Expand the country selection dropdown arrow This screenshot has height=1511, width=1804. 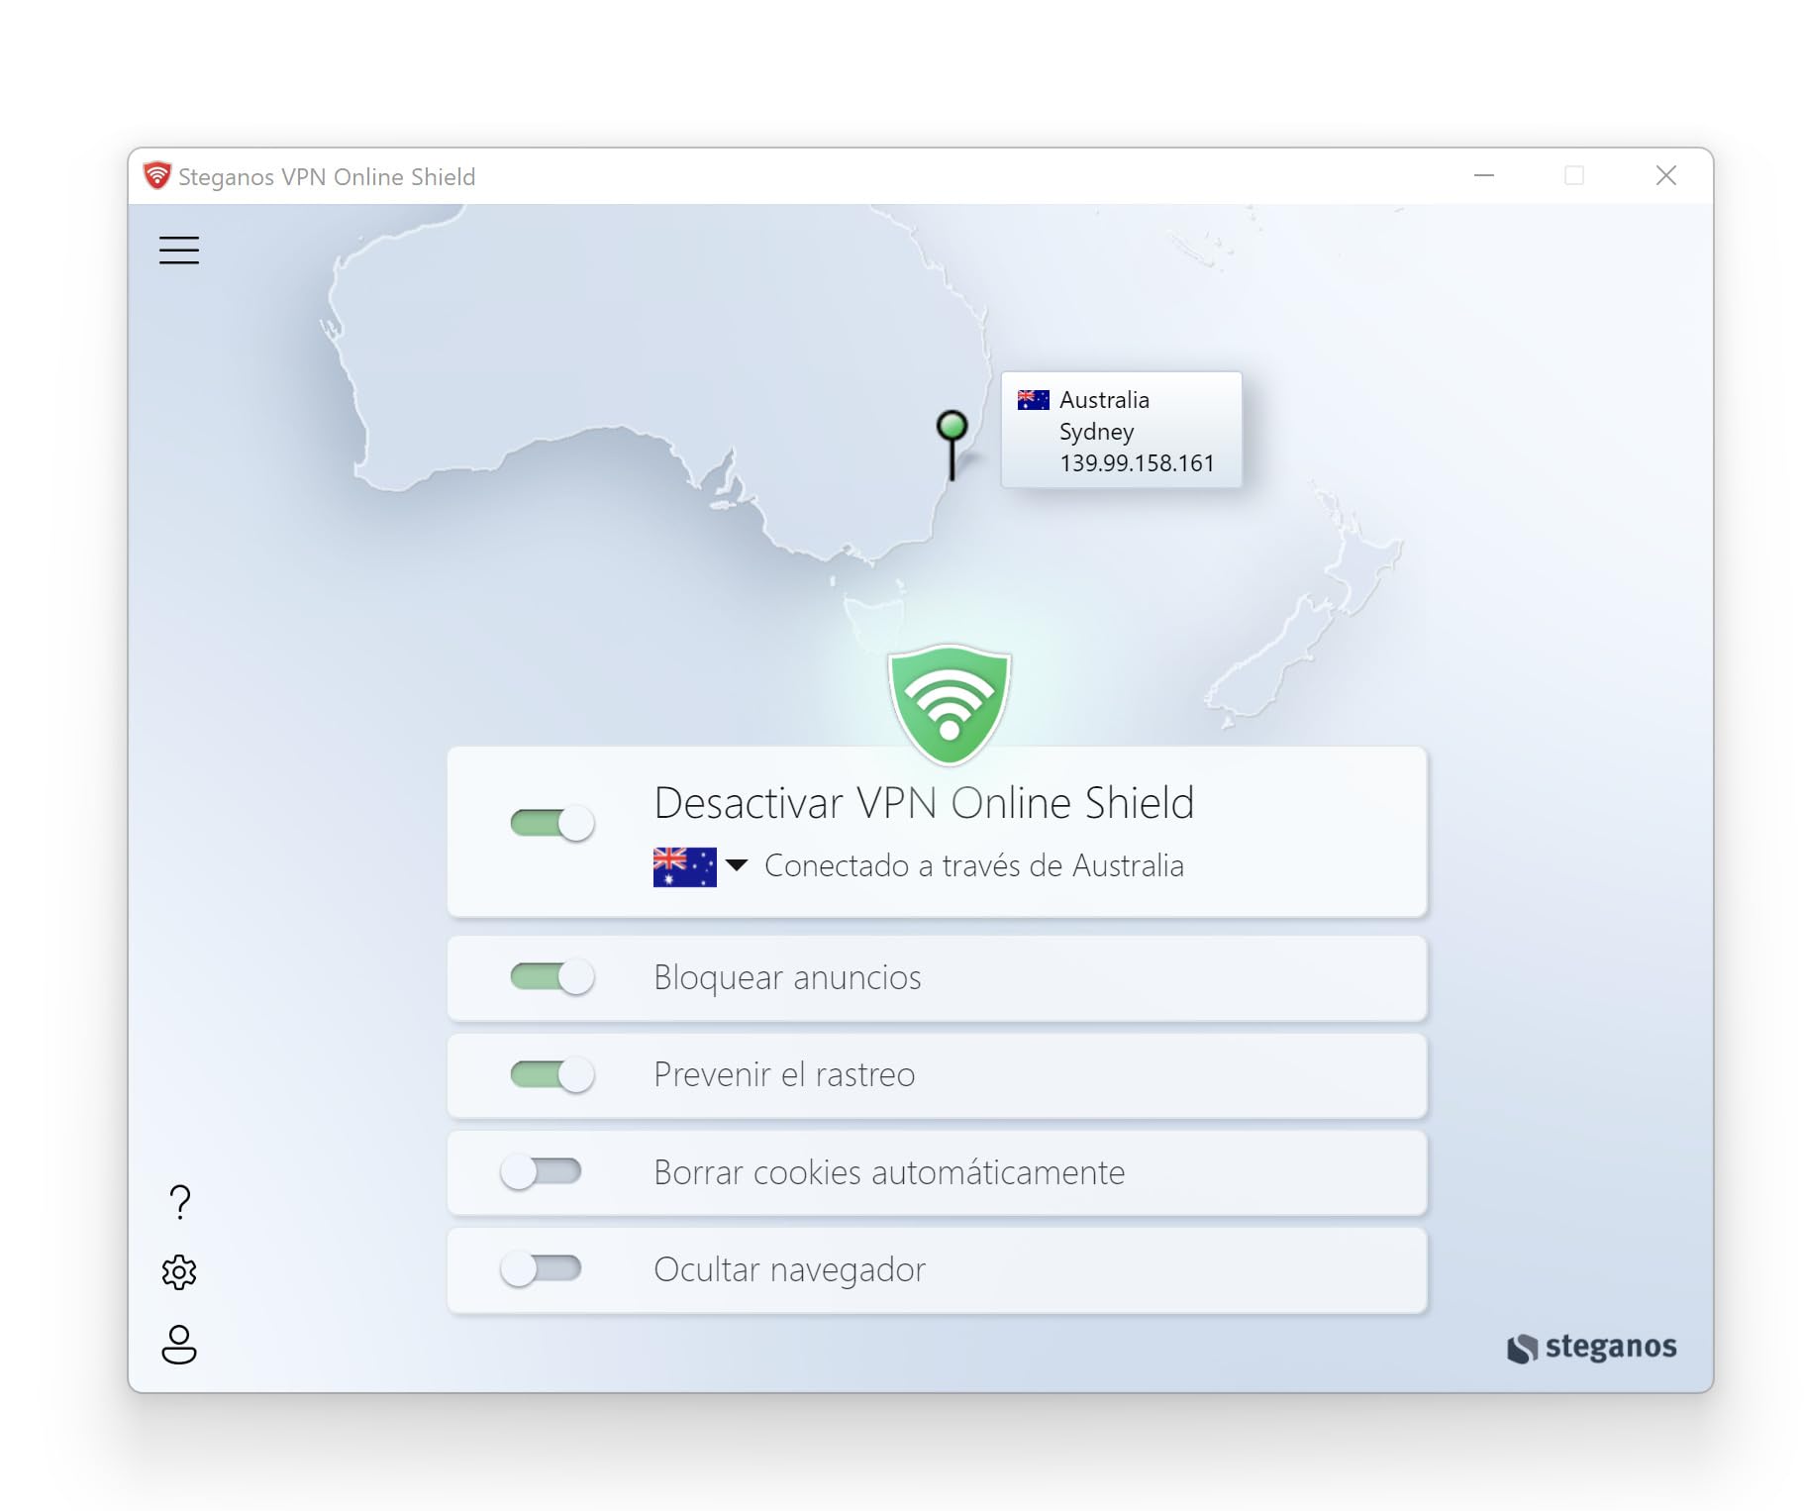click(736, 865)
